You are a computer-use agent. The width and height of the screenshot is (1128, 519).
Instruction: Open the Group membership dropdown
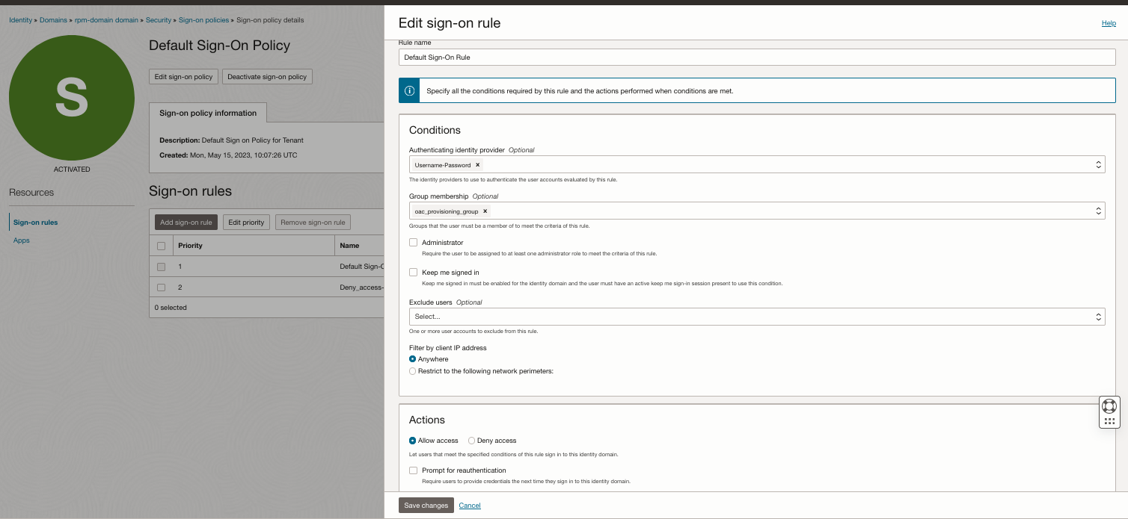pyautogui.click(x=1098, y=211)
